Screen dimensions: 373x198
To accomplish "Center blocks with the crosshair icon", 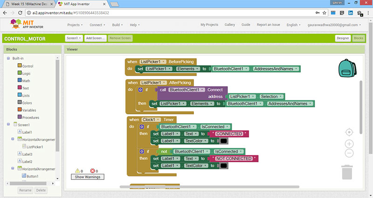I will click(x=349, y=132).
